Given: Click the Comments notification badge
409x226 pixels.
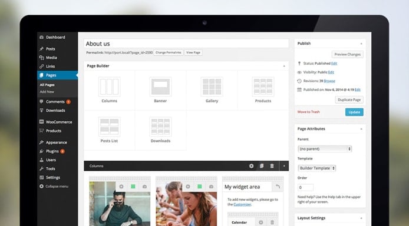Looking at the screenshot, I should tap(68, 102).
